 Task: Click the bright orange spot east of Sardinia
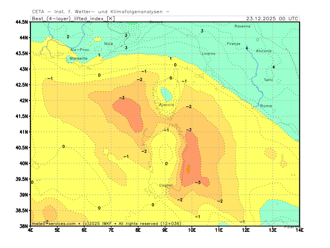188,169
